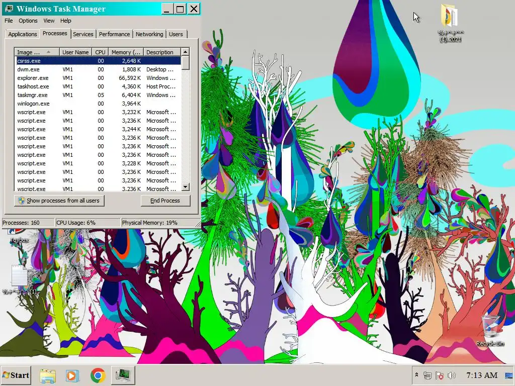The image size is (515, 386).
Task: Click Task Manager taskbar button
Action: pos(123,375)
